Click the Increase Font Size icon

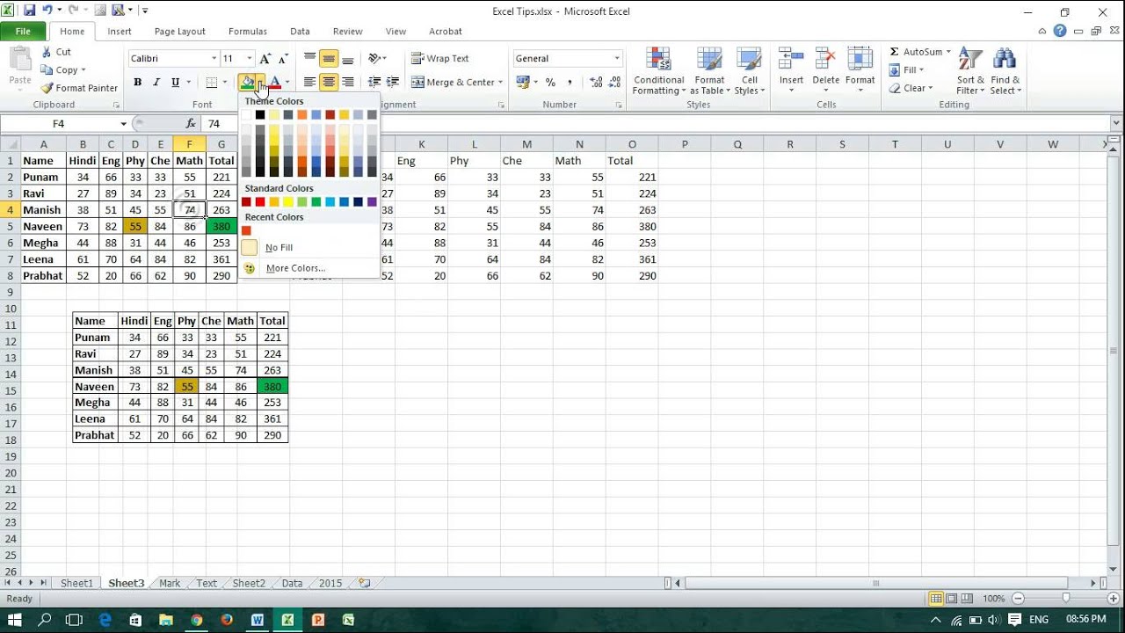[x=265, y=59]
